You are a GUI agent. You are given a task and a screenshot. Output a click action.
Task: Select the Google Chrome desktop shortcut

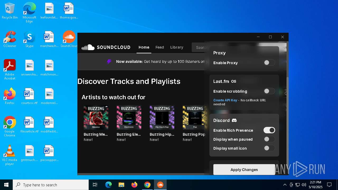tap(10, 127)
